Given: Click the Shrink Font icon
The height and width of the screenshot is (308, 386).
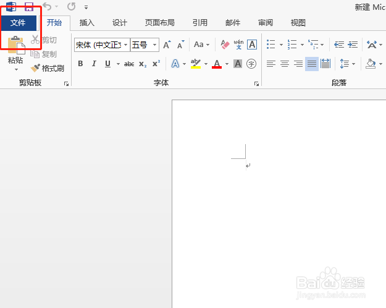Looking at the screenshot, I should [x=181, y=45].
